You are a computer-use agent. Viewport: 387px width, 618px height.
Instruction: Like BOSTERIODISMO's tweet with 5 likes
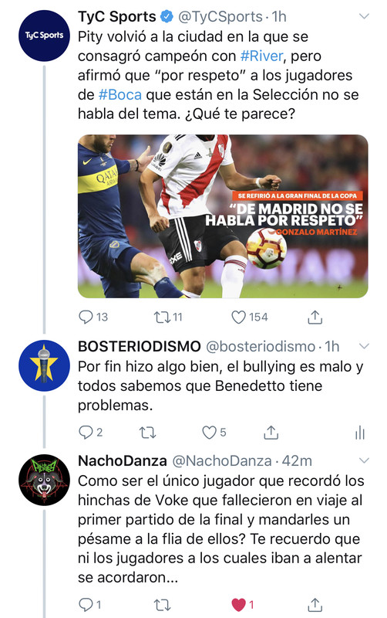click(x=209, y=433)
